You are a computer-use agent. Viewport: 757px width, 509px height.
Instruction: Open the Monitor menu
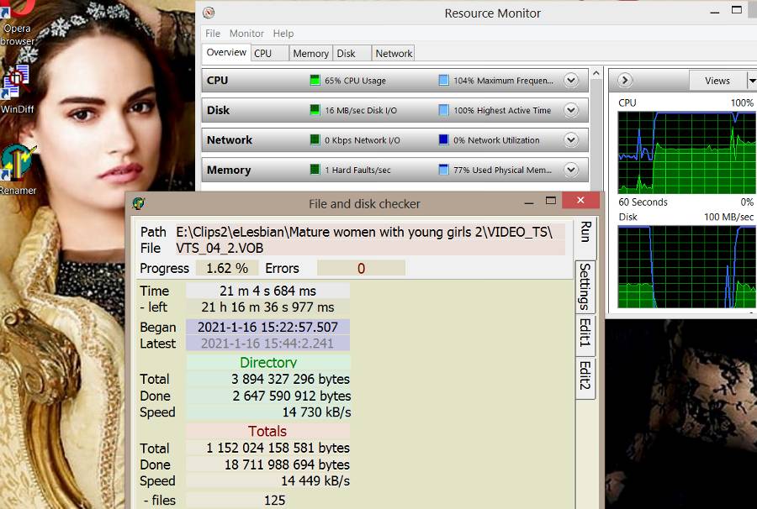click(246, 34)
